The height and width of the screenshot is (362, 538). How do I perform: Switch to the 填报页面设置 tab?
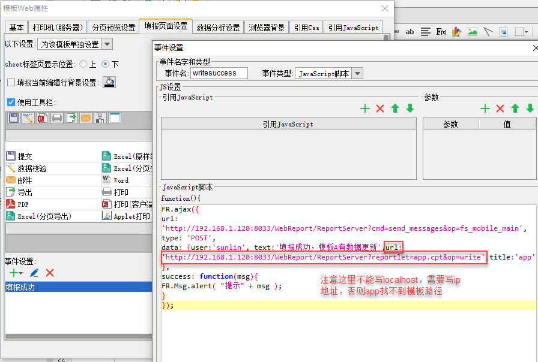[166, 26]
